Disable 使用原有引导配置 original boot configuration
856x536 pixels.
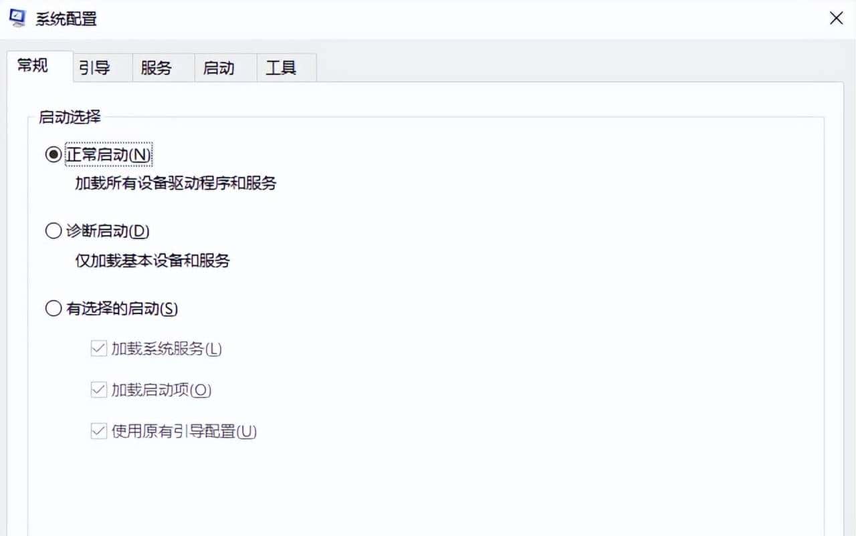[x=98, y=432]
